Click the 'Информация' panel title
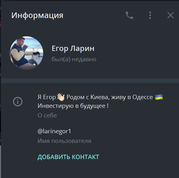 tap(37, 16)
